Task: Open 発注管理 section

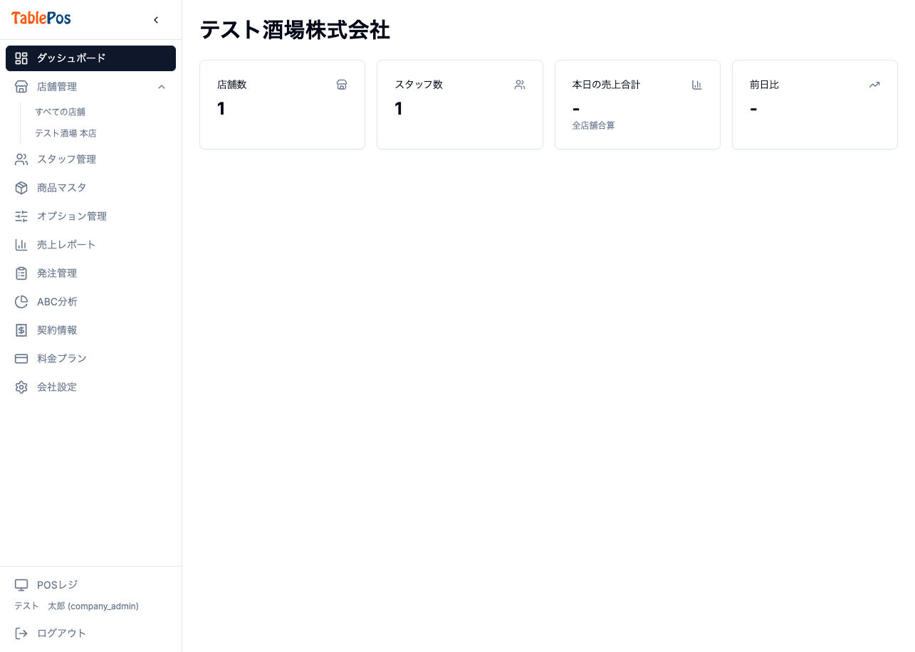Action: [x=90, y=273]
